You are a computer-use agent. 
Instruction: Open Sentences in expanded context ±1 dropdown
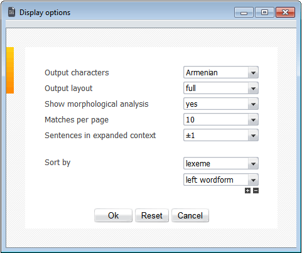pos(221,135)
